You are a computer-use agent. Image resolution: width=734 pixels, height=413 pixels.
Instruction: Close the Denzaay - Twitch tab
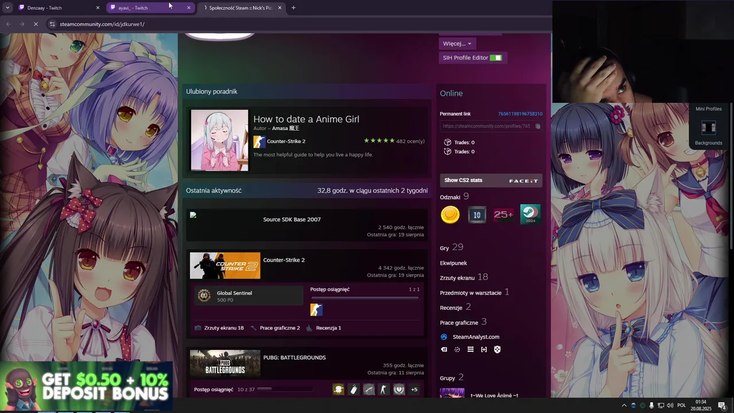point(97,8)
